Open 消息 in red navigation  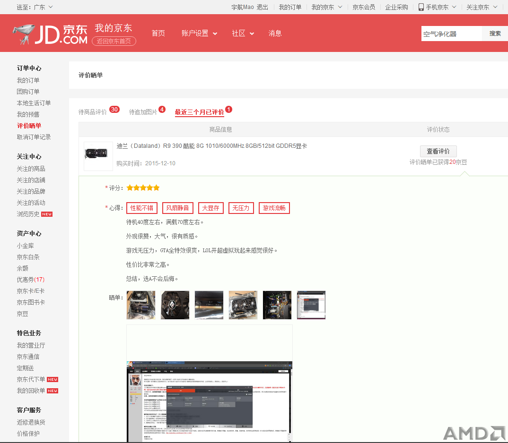pyautogui.click(x=275, y=34)
